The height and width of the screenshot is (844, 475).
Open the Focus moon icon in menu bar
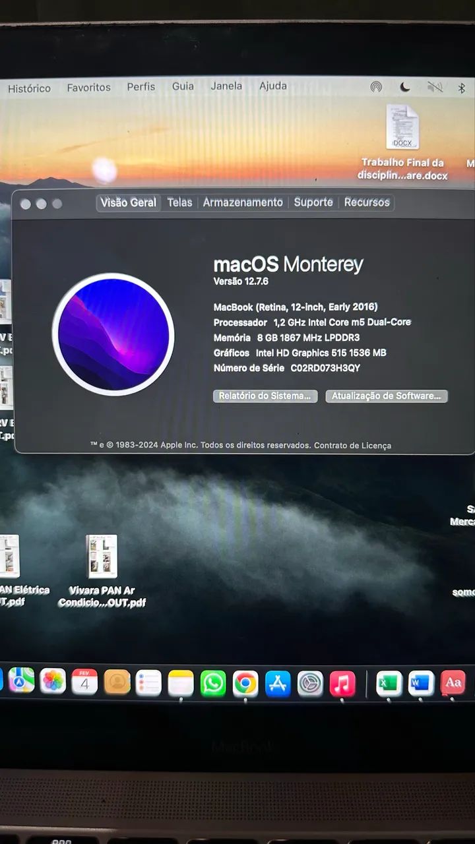(405, 86)
